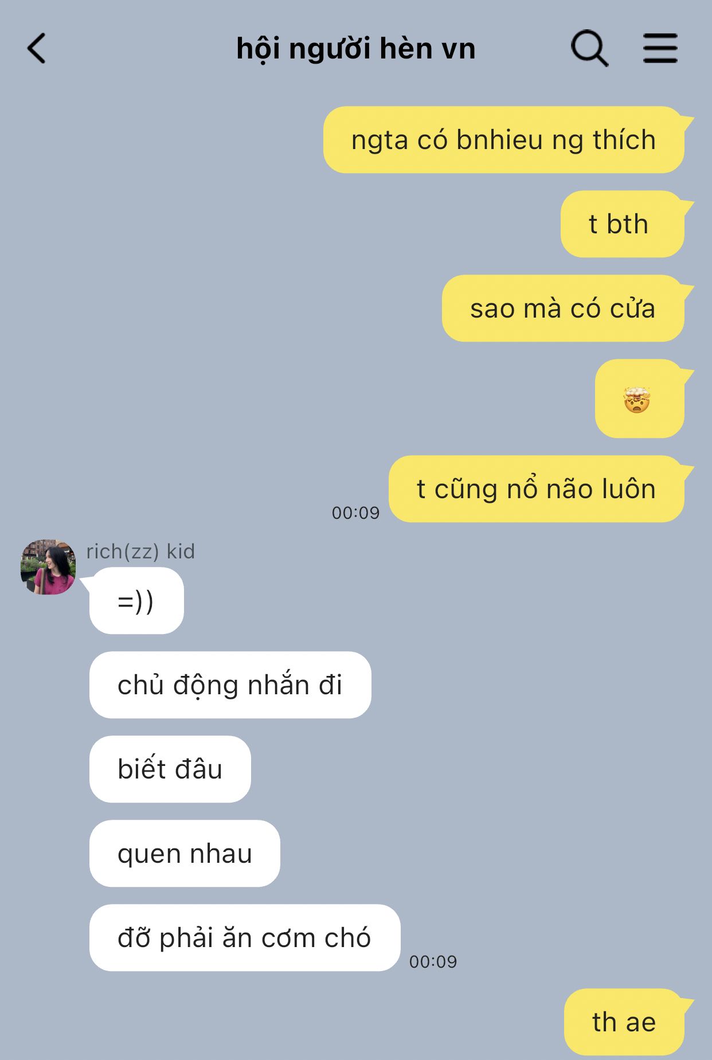Image resolution: width=712 pixels, height=1060 pixels.
Task: Select the "=))" message bubble
Action: tap(136, 601)
